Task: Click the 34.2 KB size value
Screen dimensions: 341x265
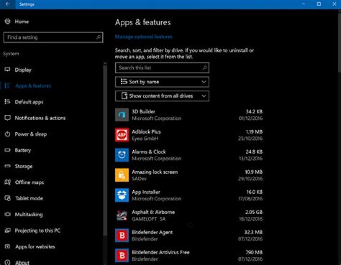Action: [254, 111]
